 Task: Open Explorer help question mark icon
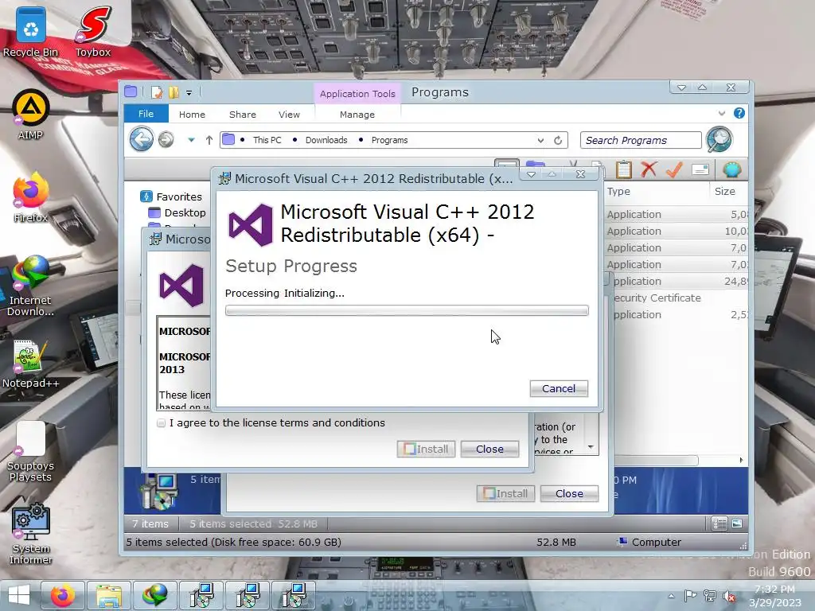coord(739,113)
